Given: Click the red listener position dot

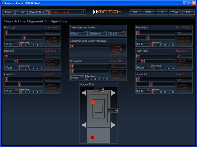Looking at the screenshot, I should (93, 102).
